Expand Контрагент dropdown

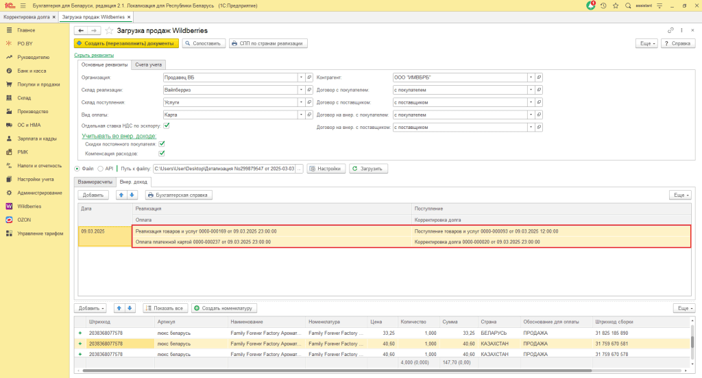click(531, 78)
